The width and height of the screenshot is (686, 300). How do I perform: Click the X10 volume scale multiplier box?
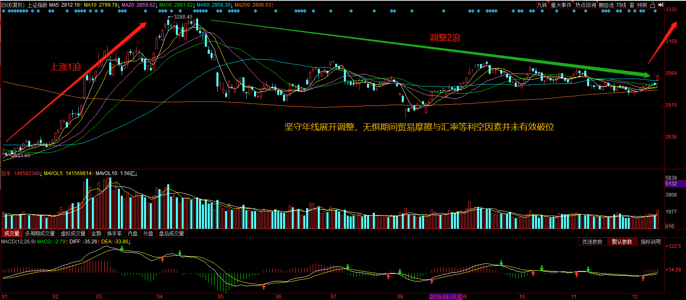click(670, 226)
